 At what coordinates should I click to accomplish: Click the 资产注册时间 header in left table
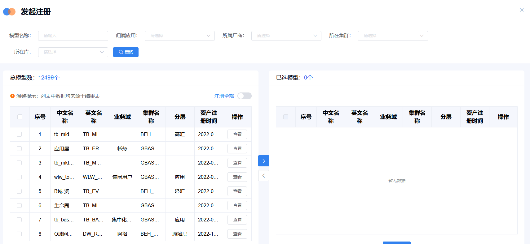pos(209,117)
